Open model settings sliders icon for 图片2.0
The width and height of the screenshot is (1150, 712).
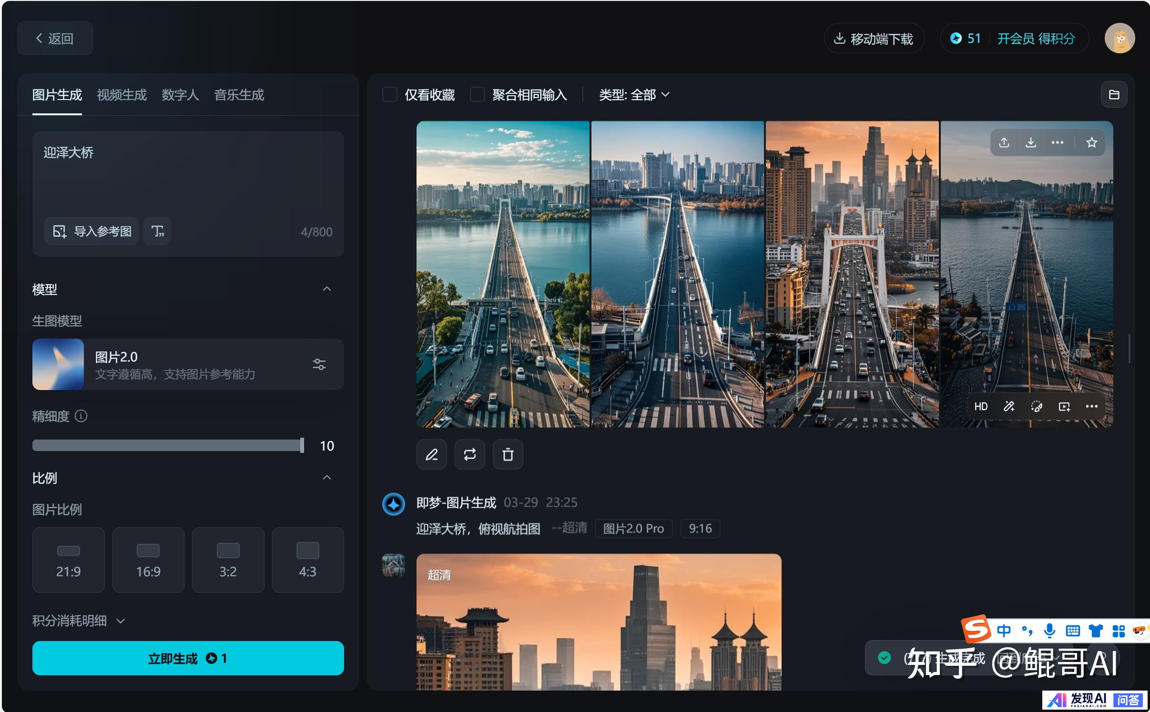[x=319, y=364]
